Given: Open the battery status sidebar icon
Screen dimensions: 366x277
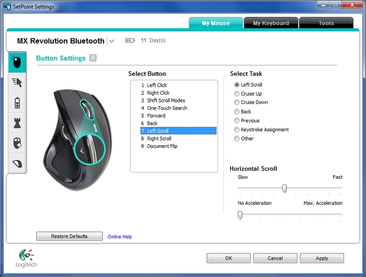Looking at the screenshot, I should coord(17,102).
